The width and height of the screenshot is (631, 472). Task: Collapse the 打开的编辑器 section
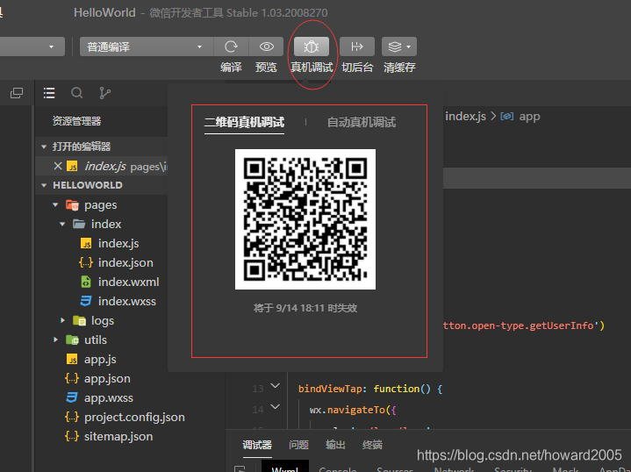tap(44, 147)
